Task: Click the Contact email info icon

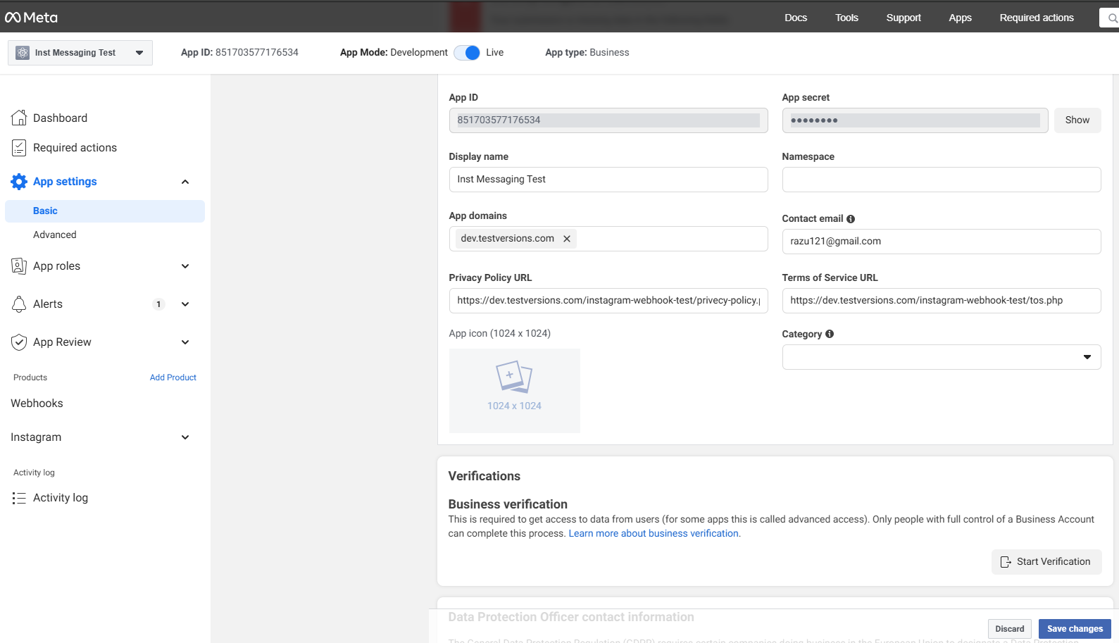Action: (851, 219)
